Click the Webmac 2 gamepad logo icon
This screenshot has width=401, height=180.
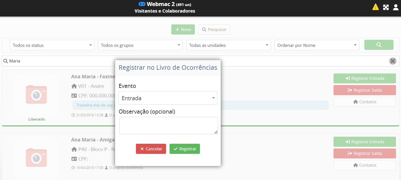142,4
